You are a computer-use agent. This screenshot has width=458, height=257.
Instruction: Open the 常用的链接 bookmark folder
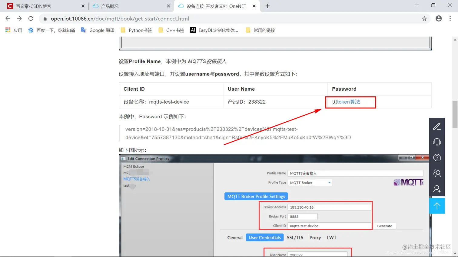(x=261, y=30)
